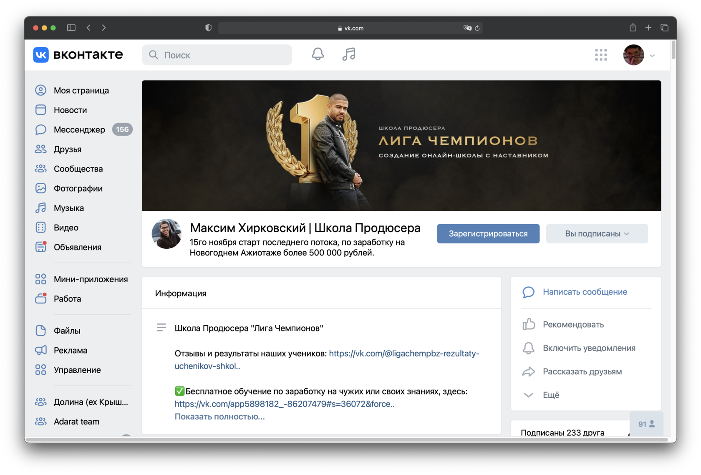Show Safari tab overview icon
Screen dimensions: 701x475
click(x=664, y=28)
